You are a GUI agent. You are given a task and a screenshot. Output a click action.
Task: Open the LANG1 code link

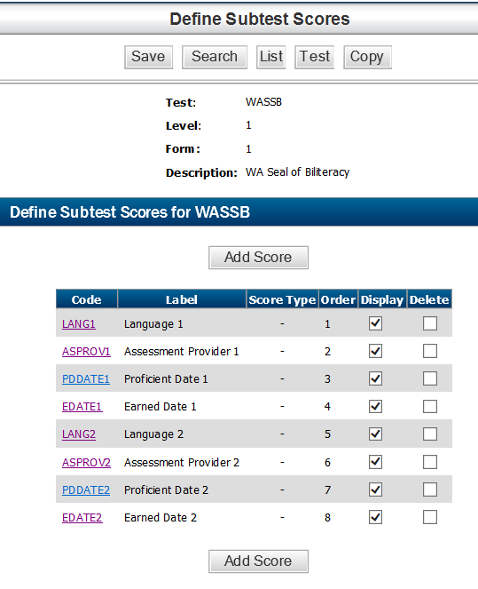79,323
